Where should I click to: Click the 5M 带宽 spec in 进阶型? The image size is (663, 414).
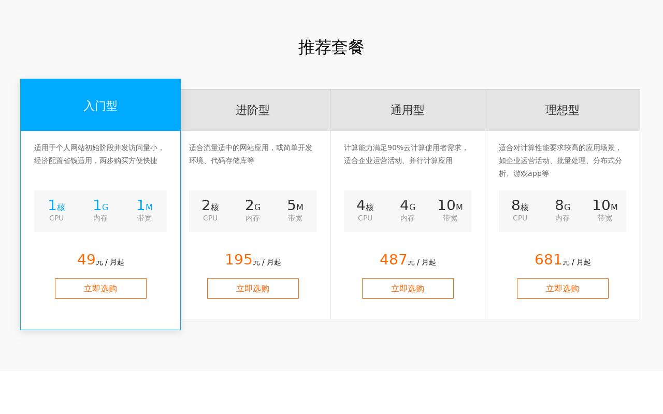click(295, 211)
